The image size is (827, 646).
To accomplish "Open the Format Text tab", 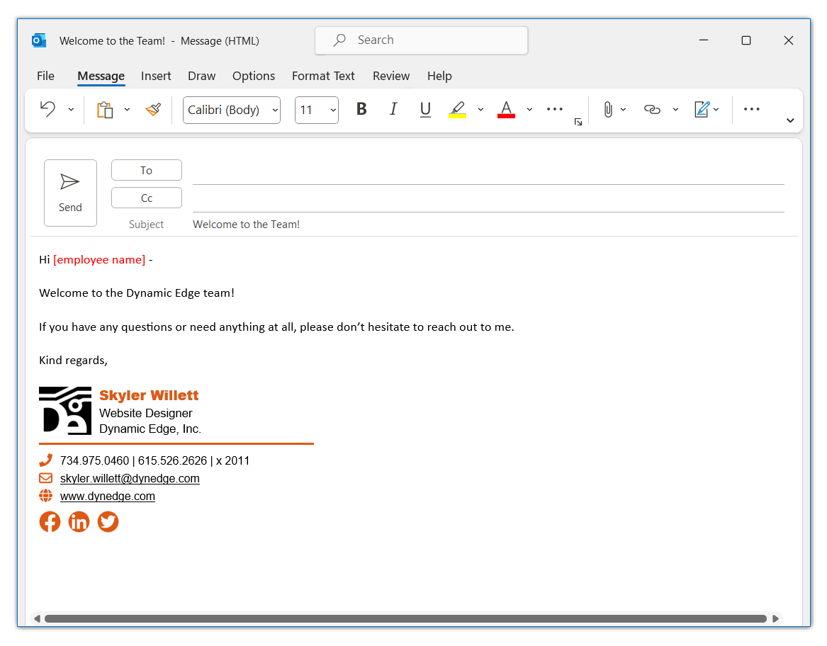I will pos(323,76).
